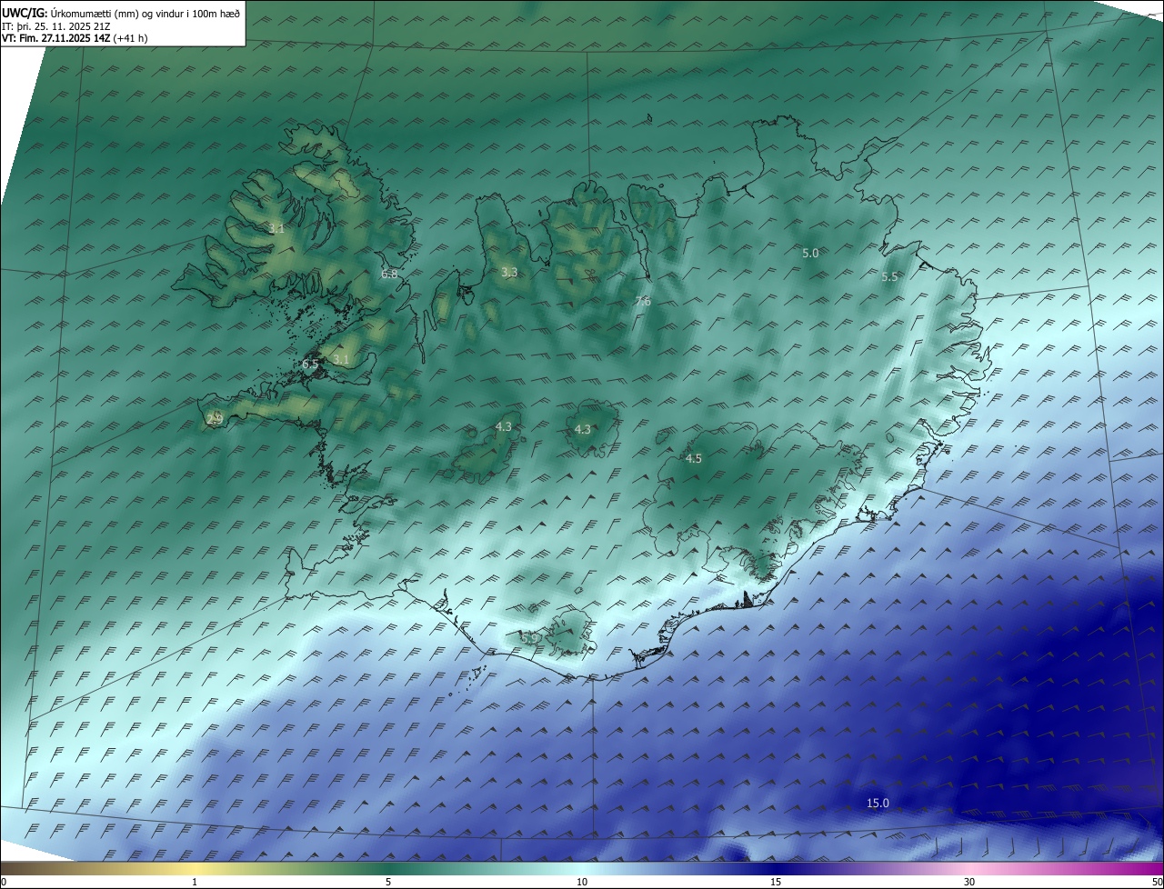Screen dimensions: 1164x889
Task: Click the 5.9 value near the south coast glacier
Action: 528,639
